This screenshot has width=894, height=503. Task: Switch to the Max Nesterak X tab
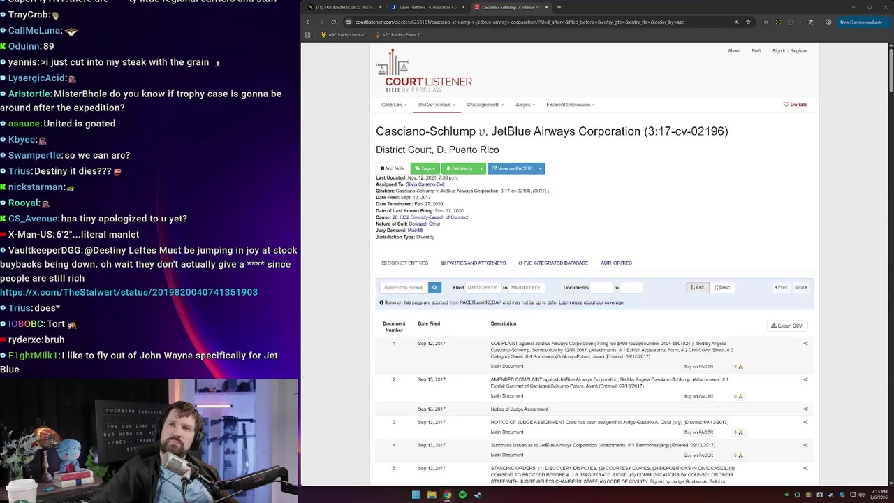click(345, 7)
